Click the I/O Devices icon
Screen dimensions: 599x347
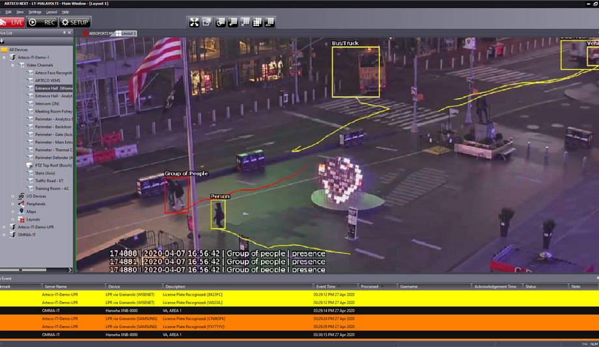21,196
